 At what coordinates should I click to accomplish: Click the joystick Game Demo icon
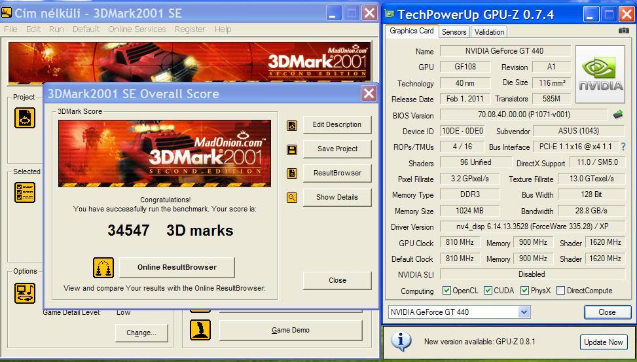point(200,329)
